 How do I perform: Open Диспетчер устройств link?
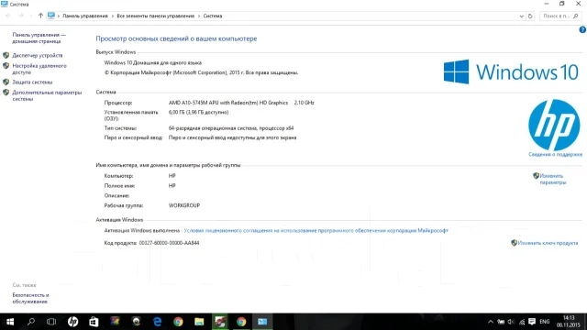tap(38, 55)
